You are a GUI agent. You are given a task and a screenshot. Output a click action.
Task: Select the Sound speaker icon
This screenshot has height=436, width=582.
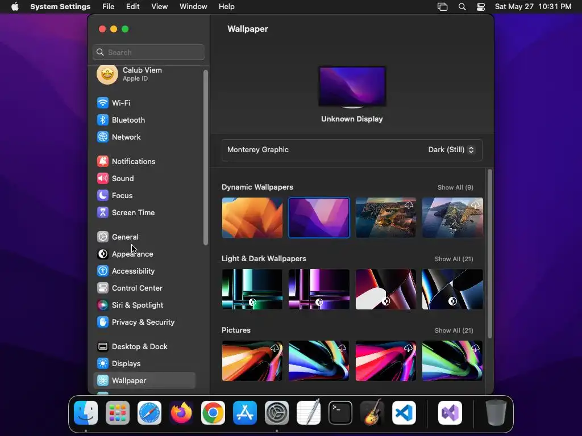point(103,178)
